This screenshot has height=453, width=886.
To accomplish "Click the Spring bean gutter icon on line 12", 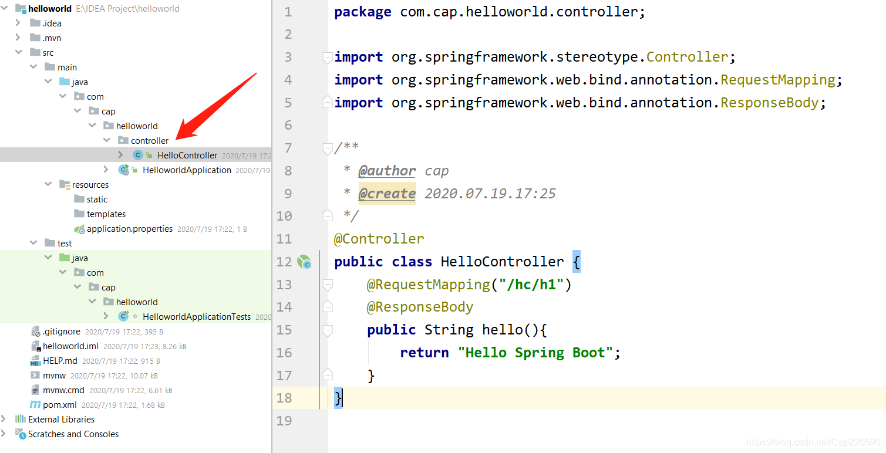I will (304, 262).
